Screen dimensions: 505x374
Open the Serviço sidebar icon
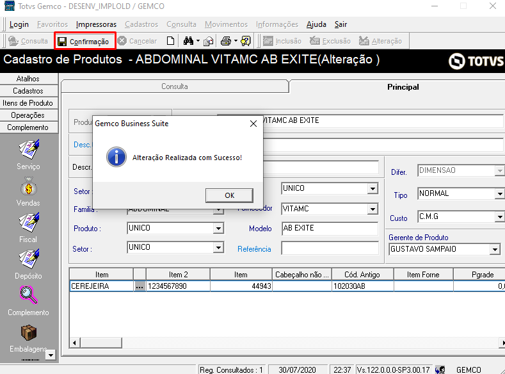[x=29, y=149]
